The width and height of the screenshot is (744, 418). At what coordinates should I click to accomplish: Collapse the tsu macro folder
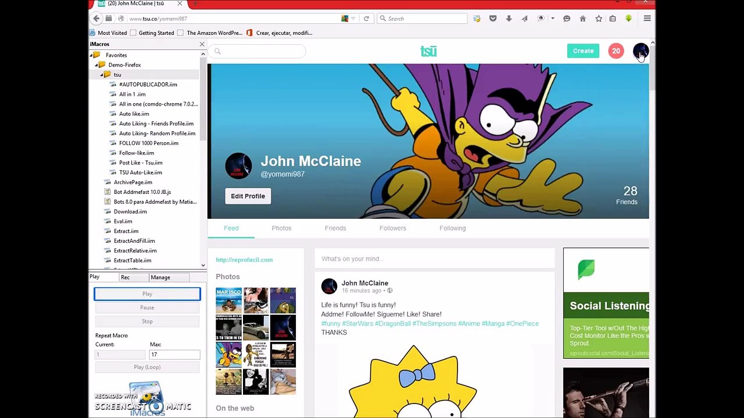point(102,75)
